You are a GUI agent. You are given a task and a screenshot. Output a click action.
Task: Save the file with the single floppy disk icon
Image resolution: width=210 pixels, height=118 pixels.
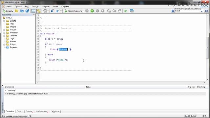[x=22, y=11]
